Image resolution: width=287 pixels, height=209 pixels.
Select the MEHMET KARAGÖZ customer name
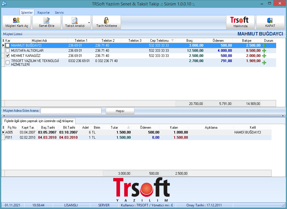[26, 56]
